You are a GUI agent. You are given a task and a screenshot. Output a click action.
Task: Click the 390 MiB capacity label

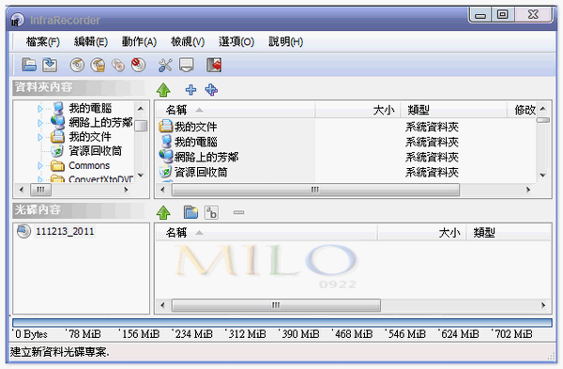(x=300, y=334)
